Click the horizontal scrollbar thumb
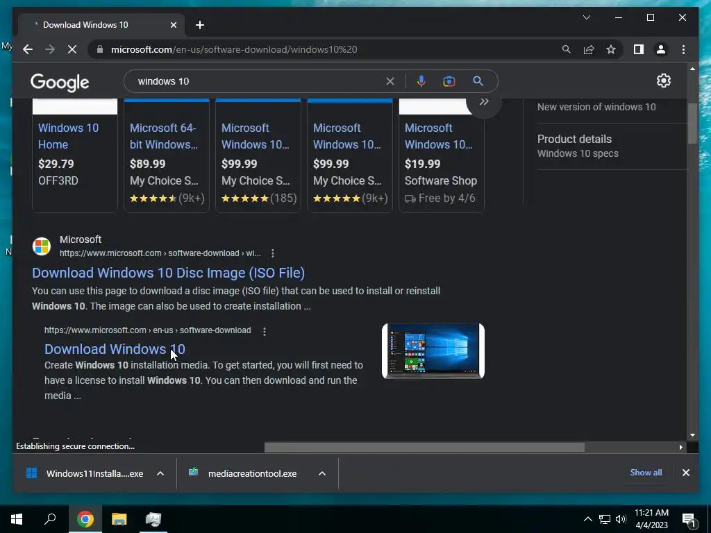 click(x=424, y=448)
